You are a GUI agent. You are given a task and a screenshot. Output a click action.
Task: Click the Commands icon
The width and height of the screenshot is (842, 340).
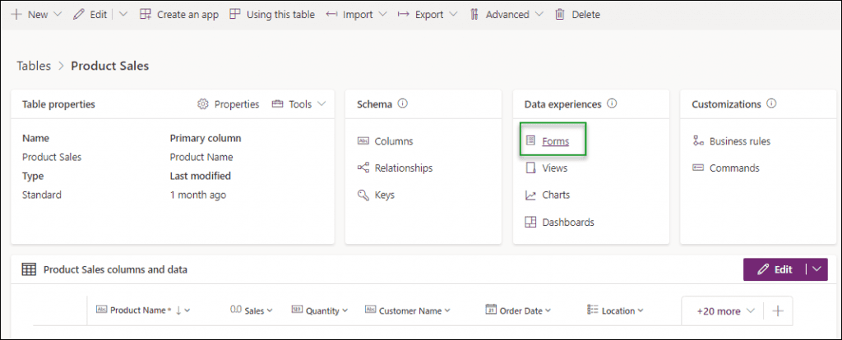[x=698, y=168]
